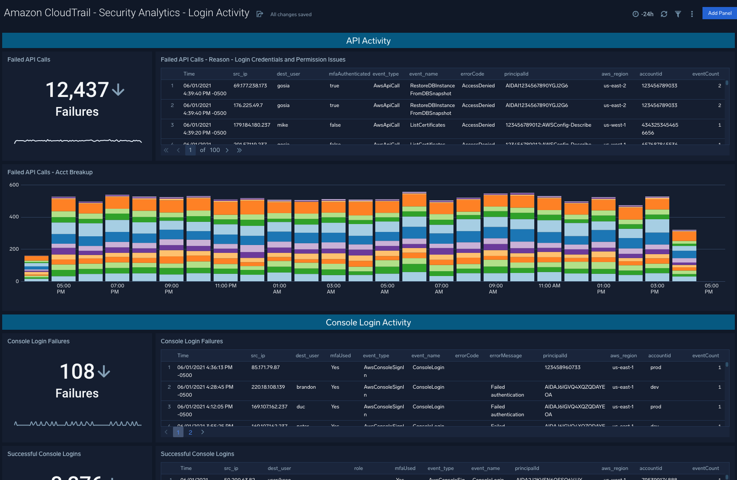
Task: Collapse the Console Login Activity section header
Action: pyautogui.click(x=368, y=322)
